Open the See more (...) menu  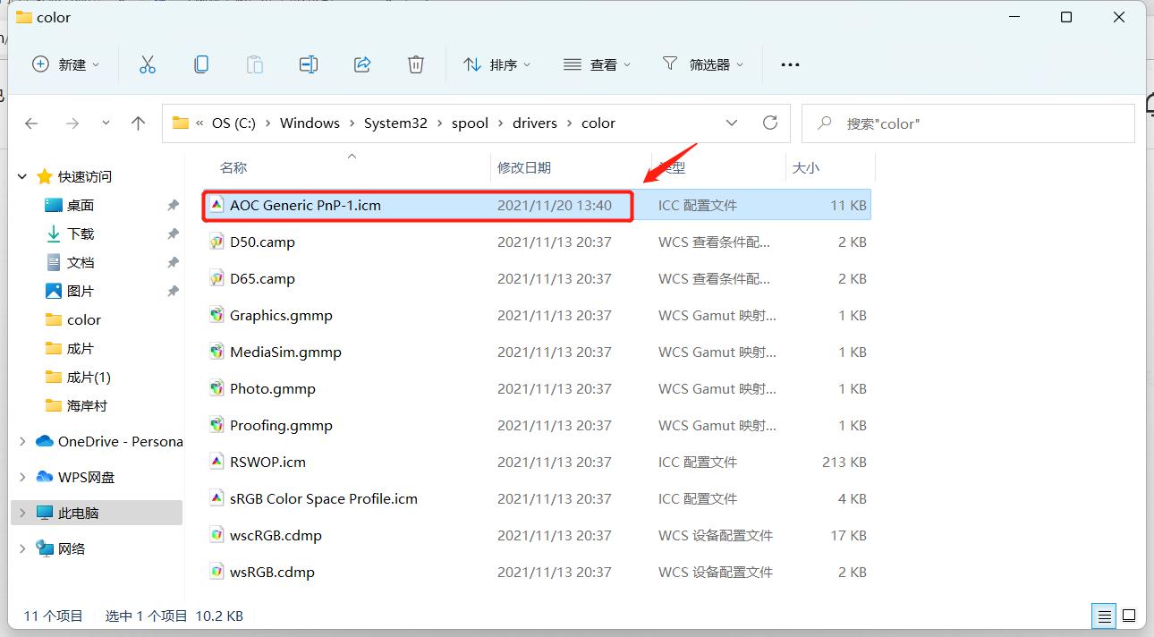coord(788,64)
